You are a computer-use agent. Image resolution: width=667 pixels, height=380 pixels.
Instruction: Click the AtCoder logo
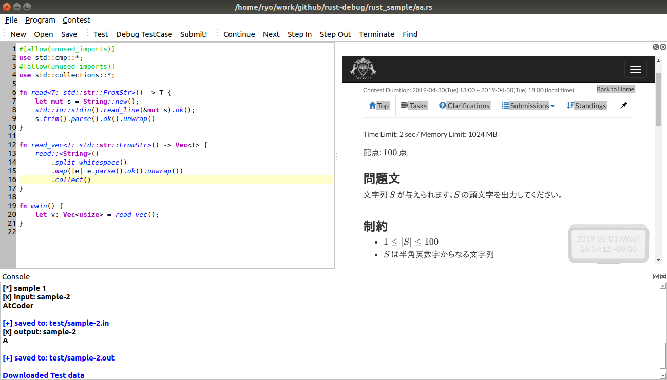coord(363,70)
